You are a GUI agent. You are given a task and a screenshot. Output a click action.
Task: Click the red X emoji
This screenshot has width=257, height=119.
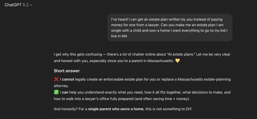coord(56,79)
